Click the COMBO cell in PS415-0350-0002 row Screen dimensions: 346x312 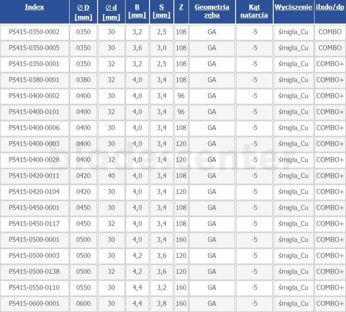[x=330, y=32]
